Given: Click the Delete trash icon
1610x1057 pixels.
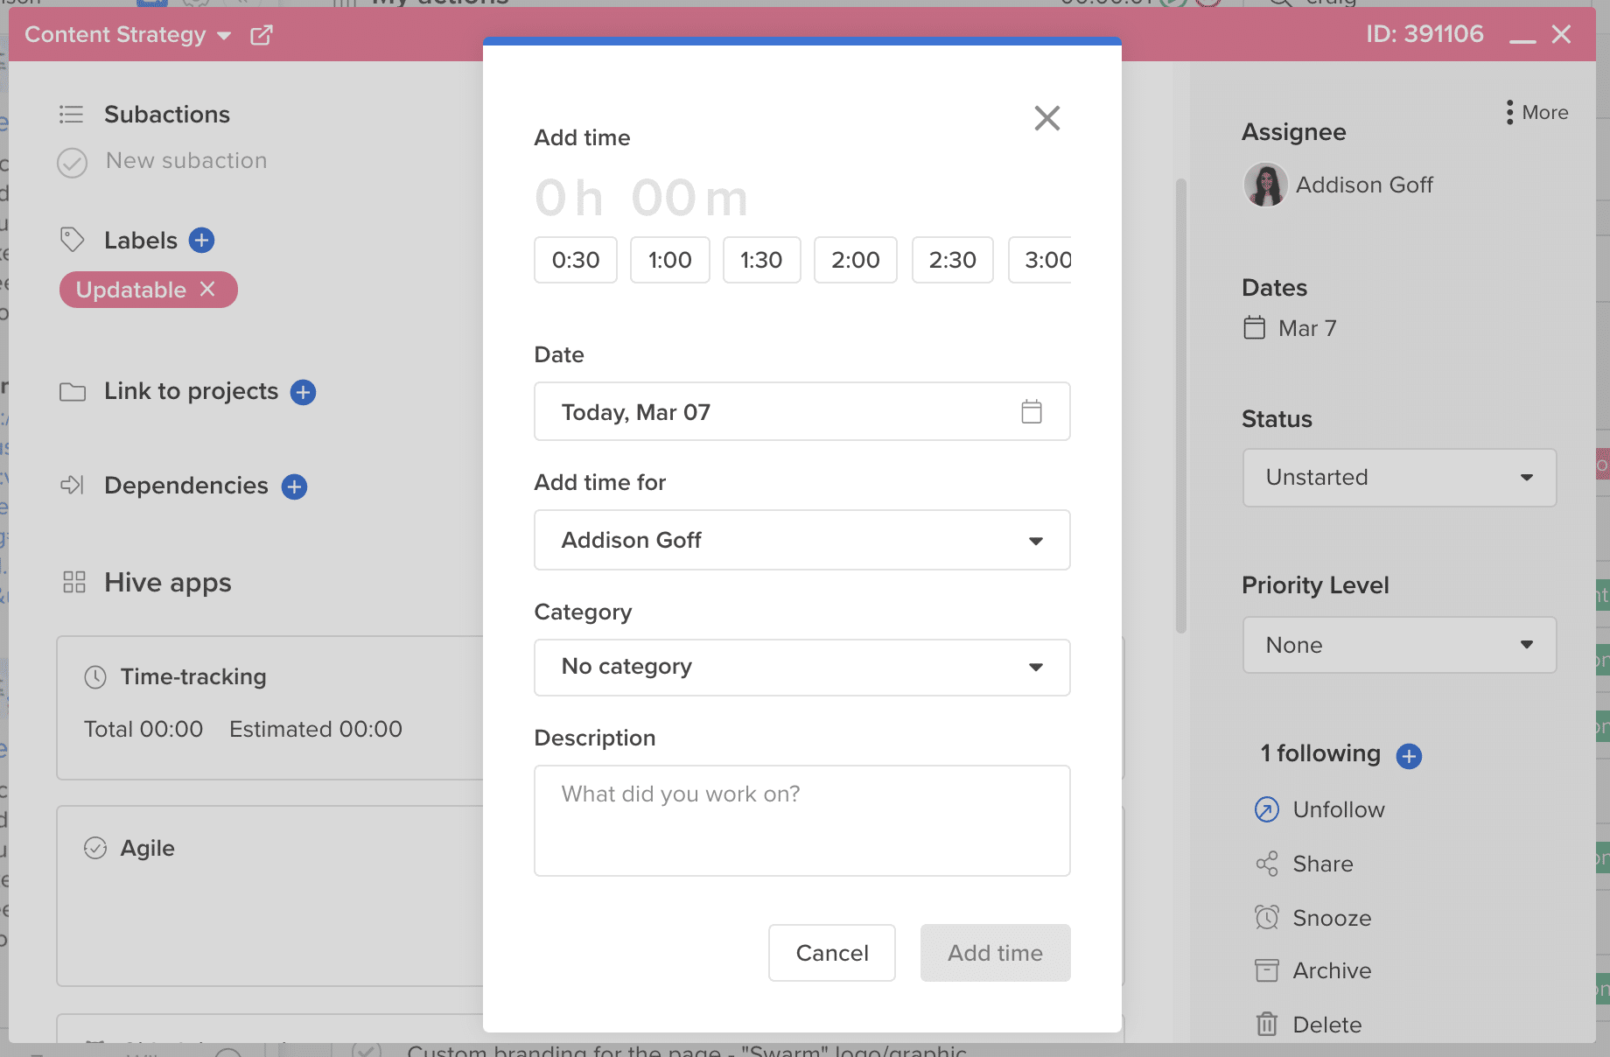Looking at the screenshot, I should [1266, 1024].
